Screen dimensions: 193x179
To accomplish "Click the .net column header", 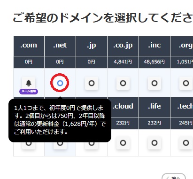I will click(60, 46).
